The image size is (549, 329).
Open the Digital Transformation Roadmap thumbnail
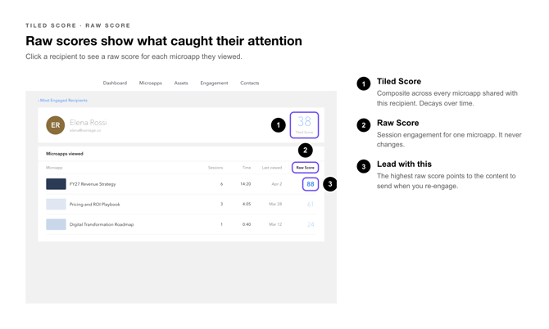point(56,224)
